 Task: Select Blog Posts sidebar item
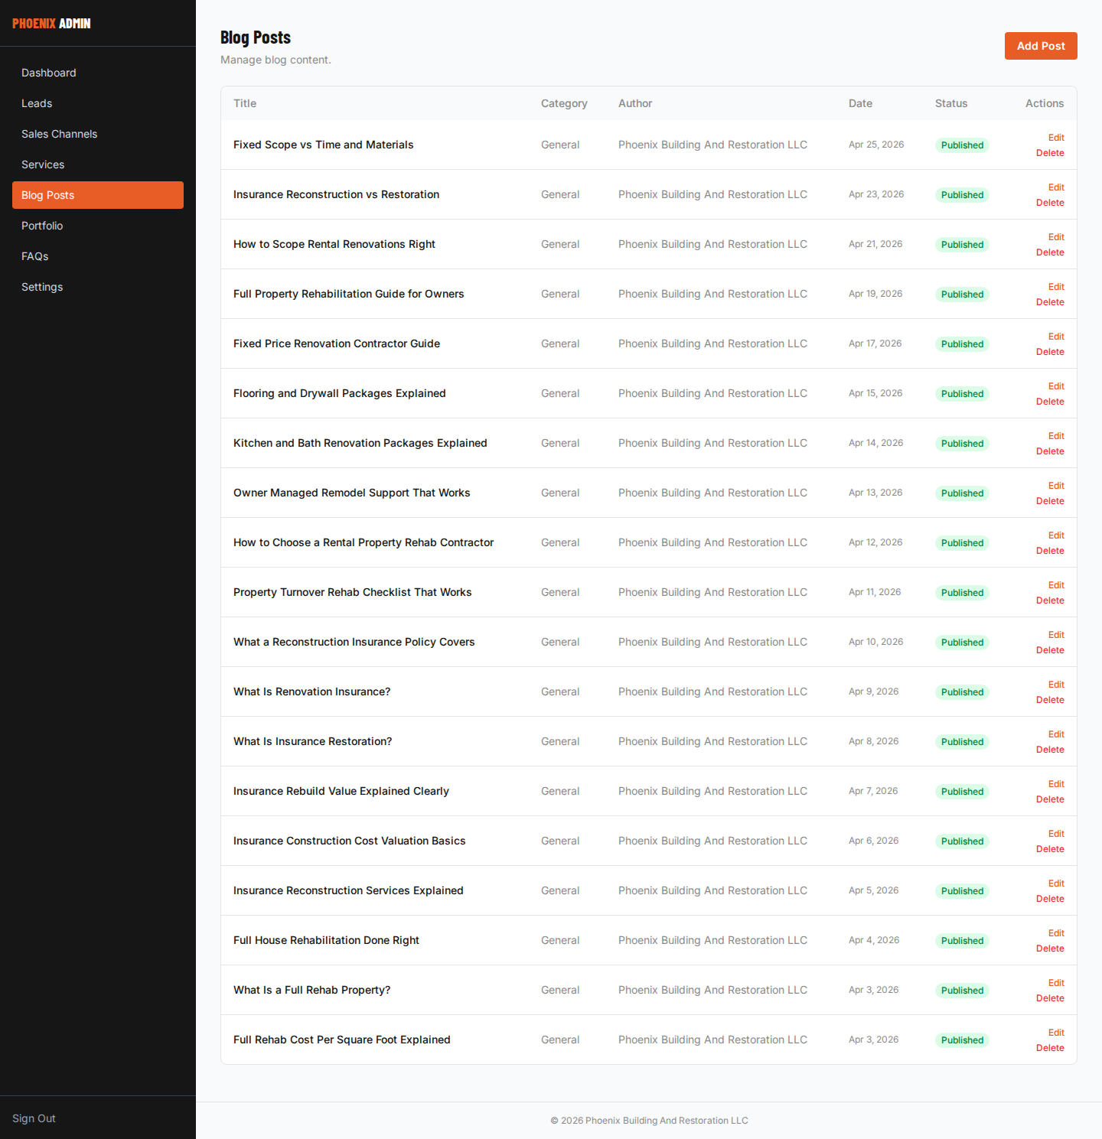pos(98,195)
